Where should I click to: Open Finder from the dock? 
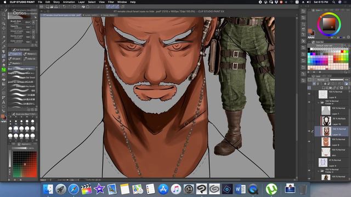48,189
